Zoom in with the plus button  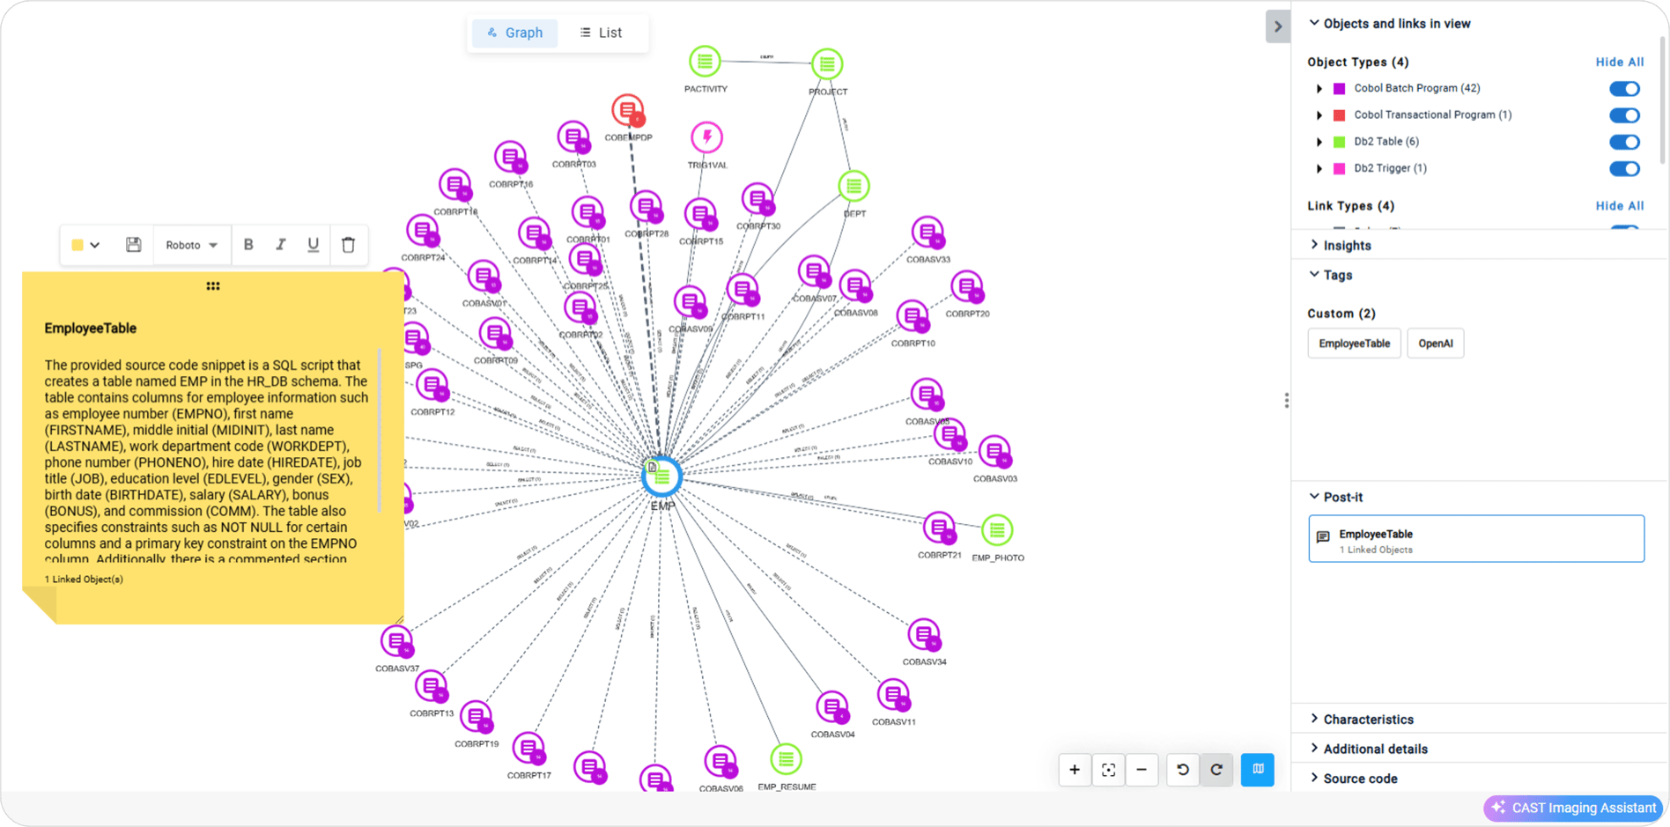1075,770
